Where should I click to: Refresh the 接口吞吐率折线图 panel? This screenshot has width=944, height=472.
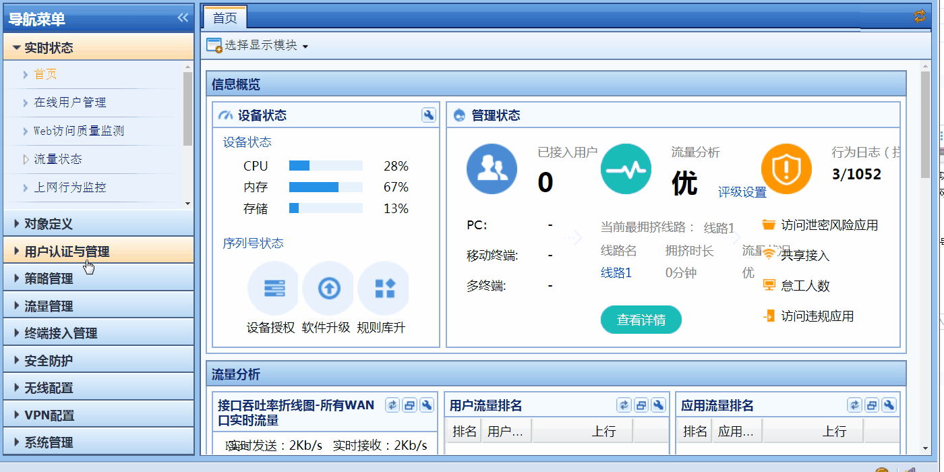pos(393,405)
